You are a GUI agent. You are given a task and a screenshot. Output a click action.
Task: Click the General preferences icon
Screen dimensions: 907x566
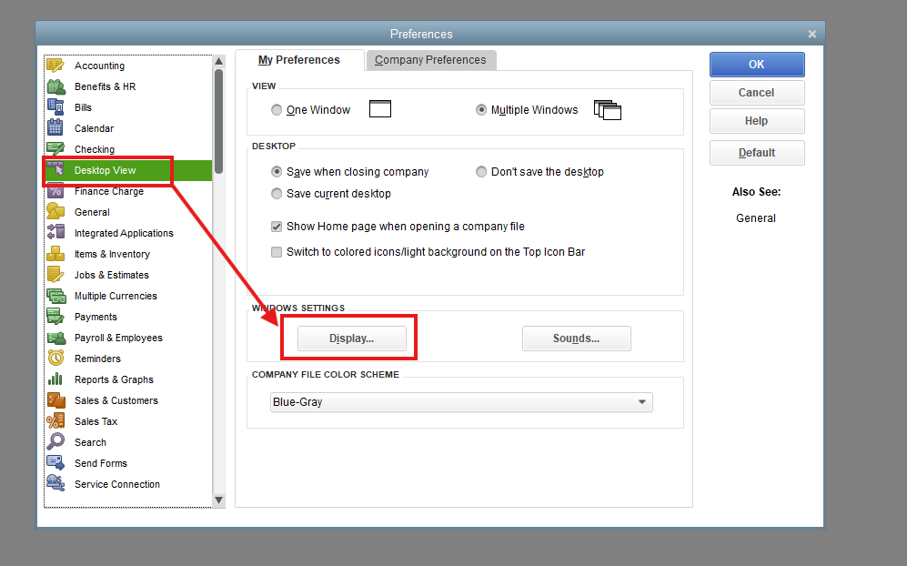point(55,212)
